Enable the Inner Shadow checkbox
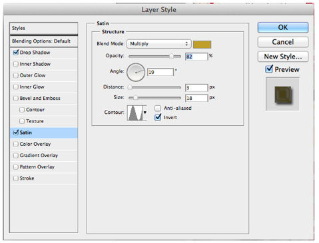Screen dimensions: 319x243 click(15, 64)
